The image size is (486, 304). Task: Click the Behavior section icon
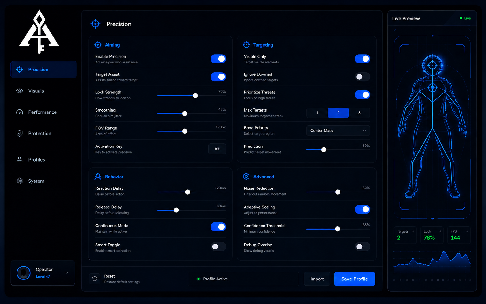point(98,177)
